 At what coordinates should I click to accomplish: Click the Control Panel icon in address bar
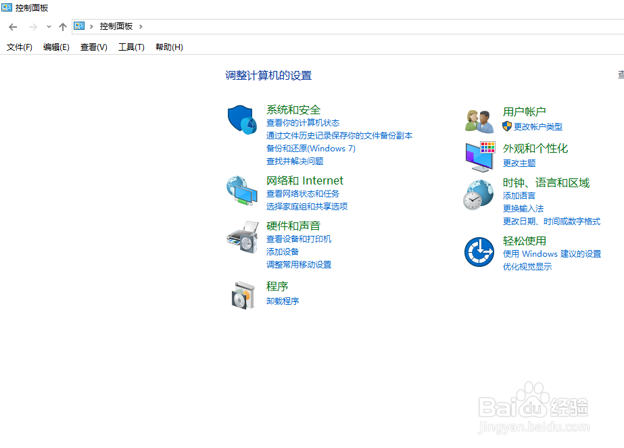pos(79,26)
